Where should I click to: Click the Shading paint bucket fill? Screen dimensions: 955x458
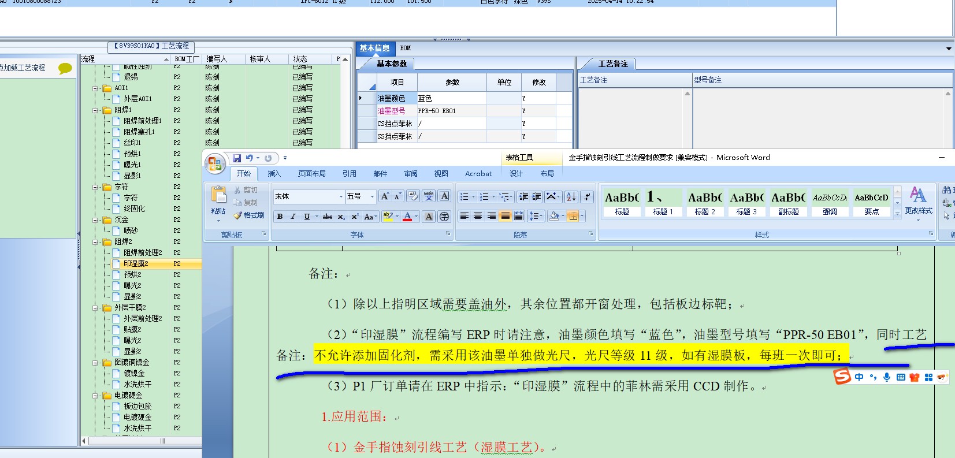(554, 216)
